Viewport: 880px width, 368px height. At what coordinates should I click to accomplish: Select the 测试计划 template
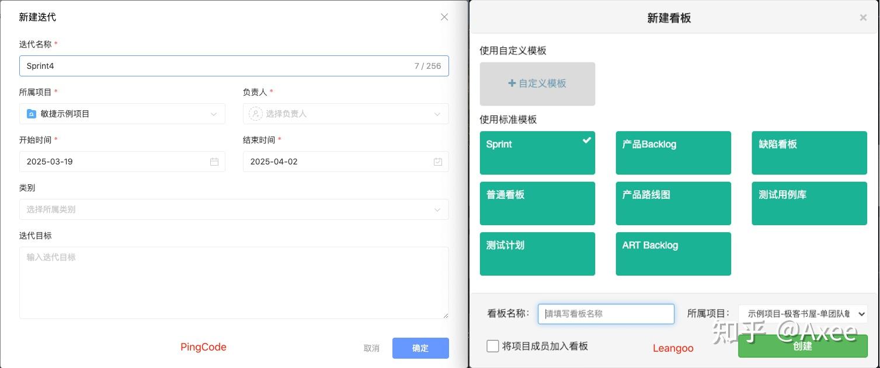(537, 254)
